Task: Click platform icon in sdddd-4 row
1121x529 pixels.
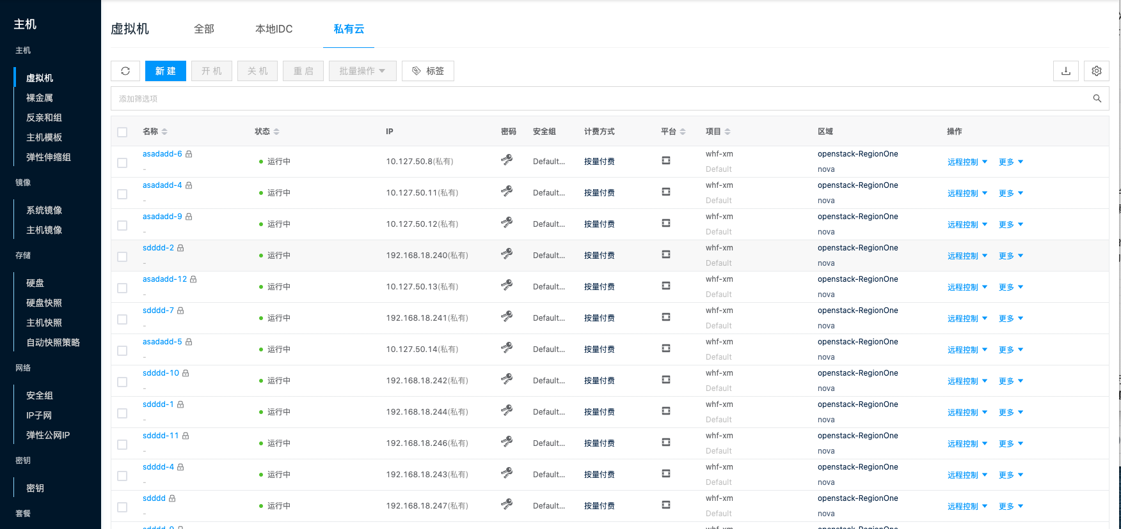Action: [x=666, y=473]
